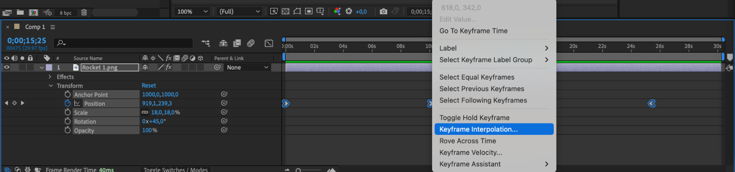Take a snapshot with the camera icon
The height and width of the screenshot is (172, 735).
383,11
